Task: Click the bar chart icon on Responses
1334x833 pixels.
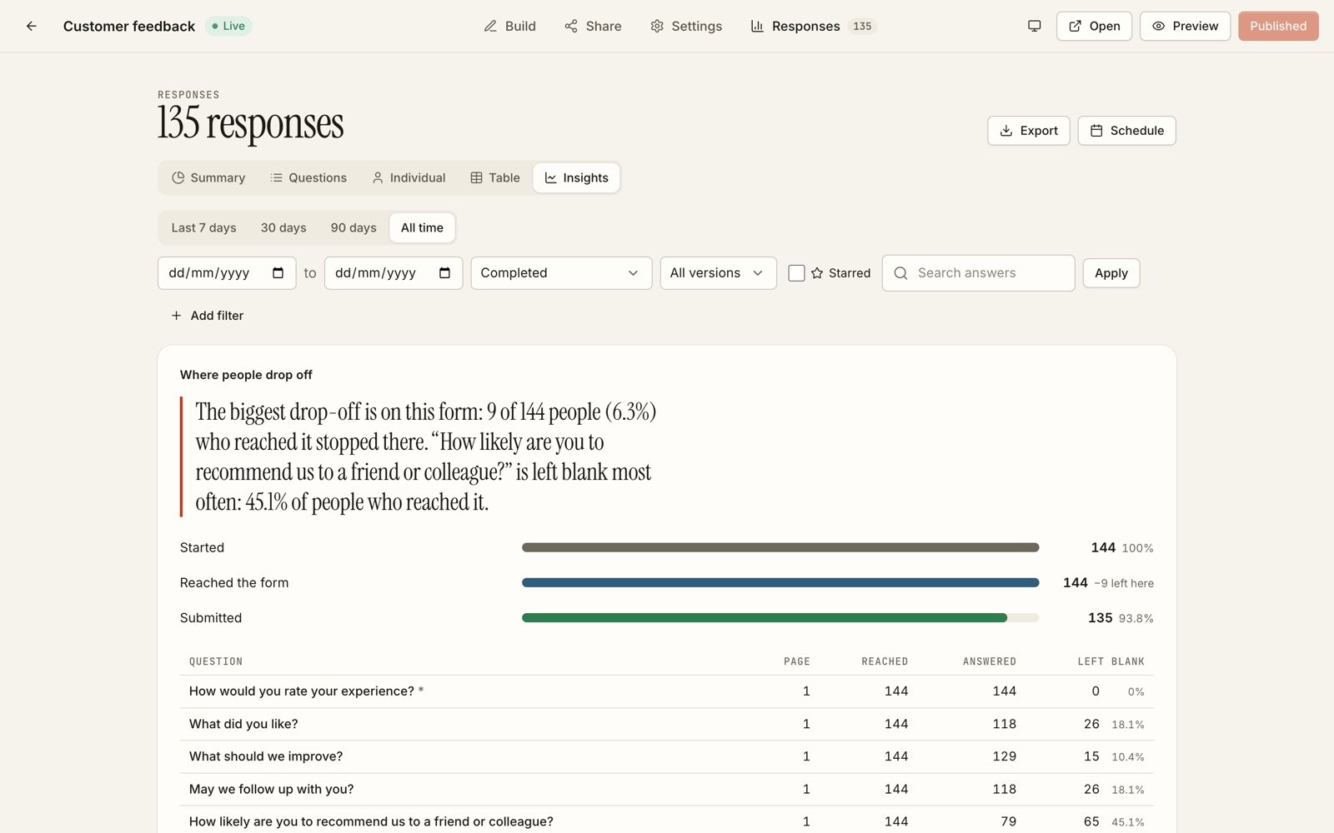Action: pyautogui.click(x=757, y=26)
